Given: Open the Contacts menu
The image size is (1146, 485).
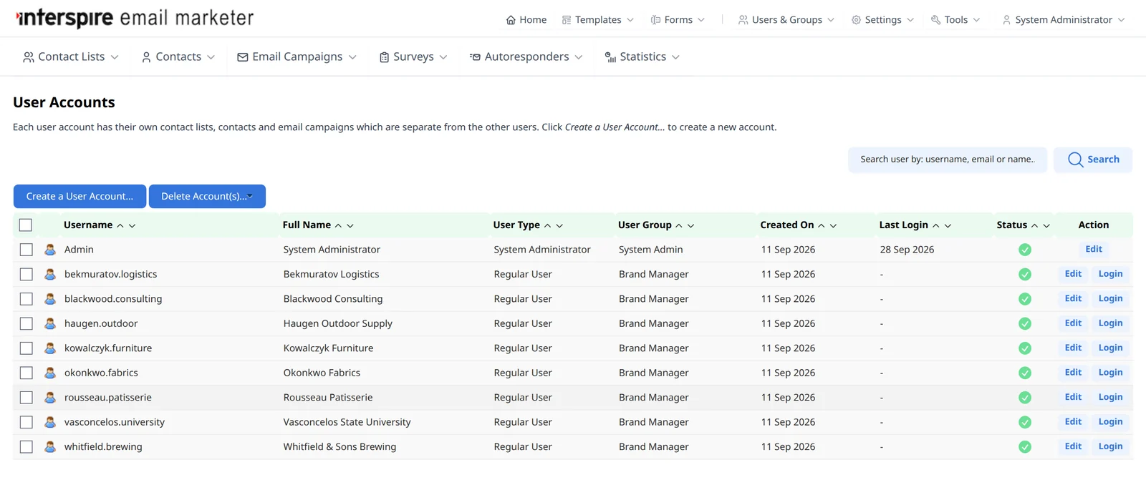Looking at the screenshot, I should tap(178, 57).
